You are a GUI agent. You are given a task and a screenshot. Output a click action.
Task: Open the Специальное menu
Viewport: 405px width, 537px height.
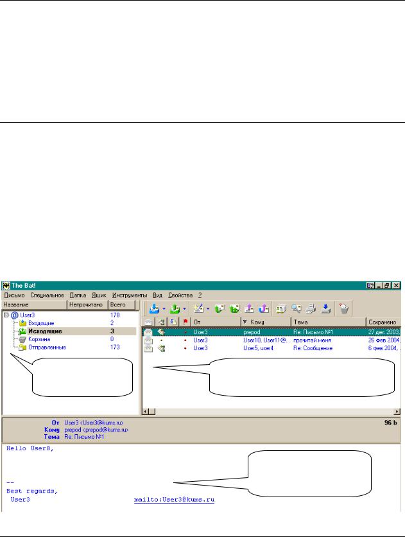[x=47, y=295]
